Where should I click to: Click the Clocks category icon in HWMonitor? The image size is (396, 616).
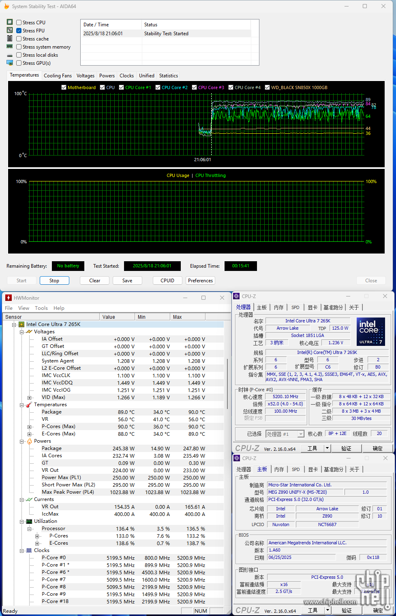click(29, 550)
